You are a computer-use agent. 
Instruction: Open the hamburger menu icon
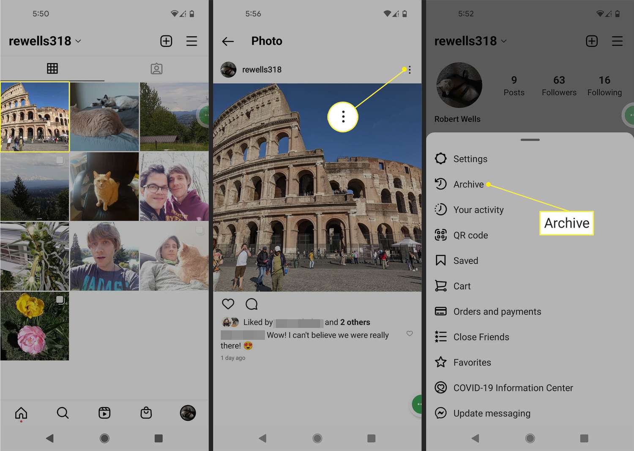click(192, 41)
